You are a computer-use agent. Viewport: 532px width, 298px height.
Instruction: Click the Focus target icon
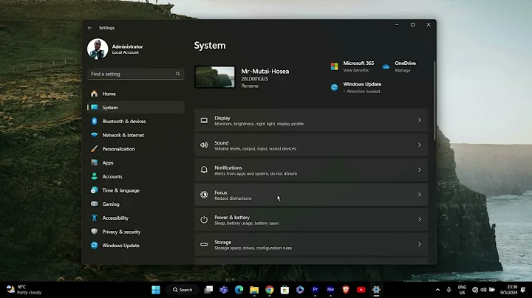[x=204, y=195]
